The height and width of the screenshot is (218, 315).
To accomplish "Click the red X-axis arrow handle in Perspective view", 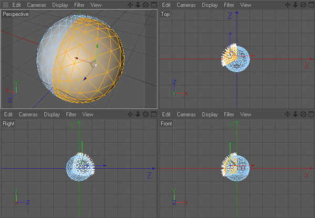I will (x=76, y=58).
